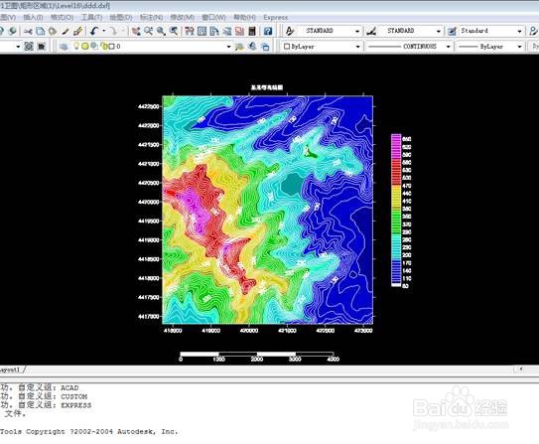The image size is (539, 444).
Task: Open the 工具(T) menu
Action: click(x=91, y=17)
